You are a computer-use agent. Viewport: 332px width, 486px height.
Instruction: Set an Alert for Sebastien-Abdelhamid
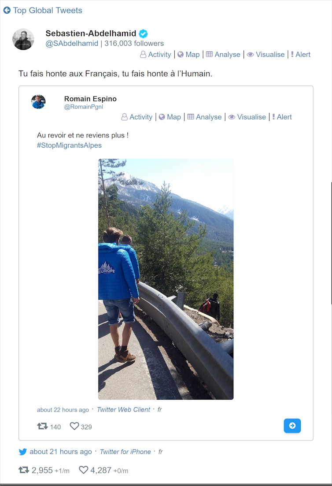(300, 55)
